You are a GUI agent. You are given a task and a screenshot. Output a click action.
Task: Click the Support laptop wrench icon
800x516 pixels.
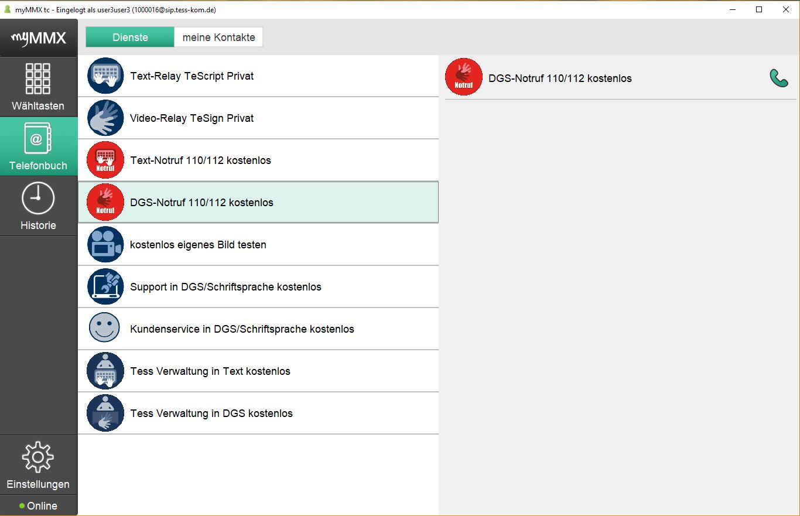coord(105,286)
